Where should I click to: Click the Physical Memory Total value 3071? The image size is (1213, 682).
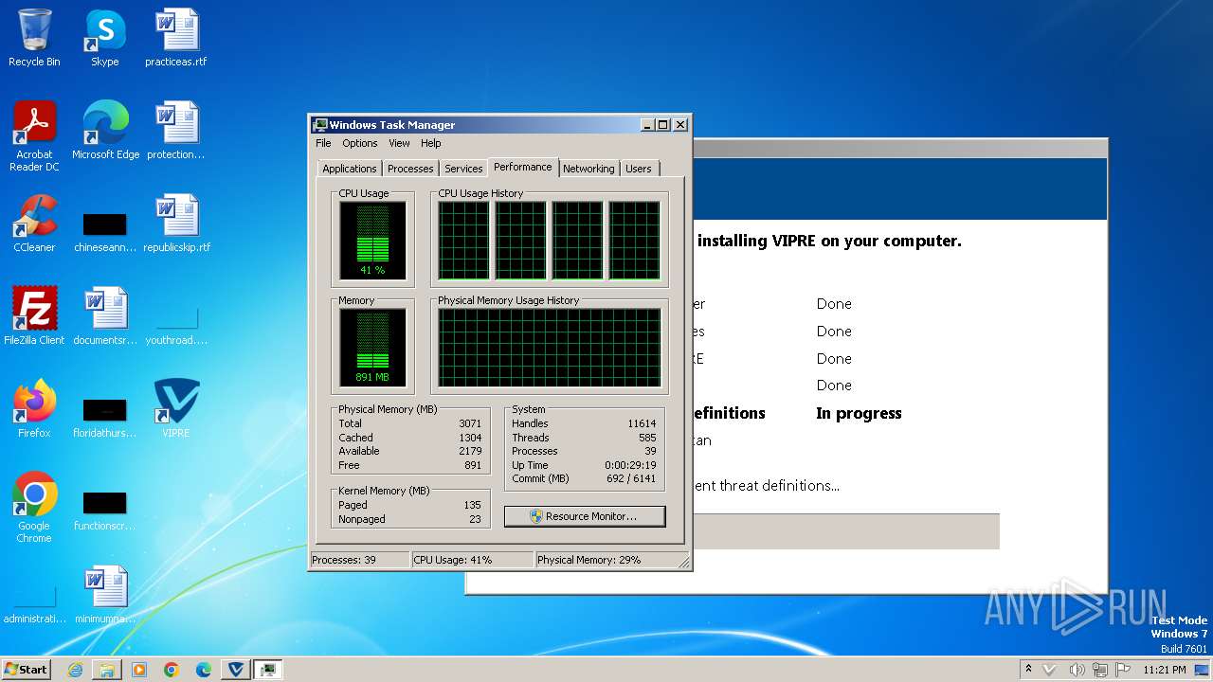click(x=470, y=423)
